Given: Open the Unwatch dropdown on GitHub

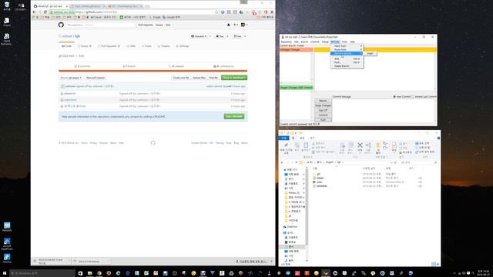Looking at the screenshot, I should [x=199, y=36].
